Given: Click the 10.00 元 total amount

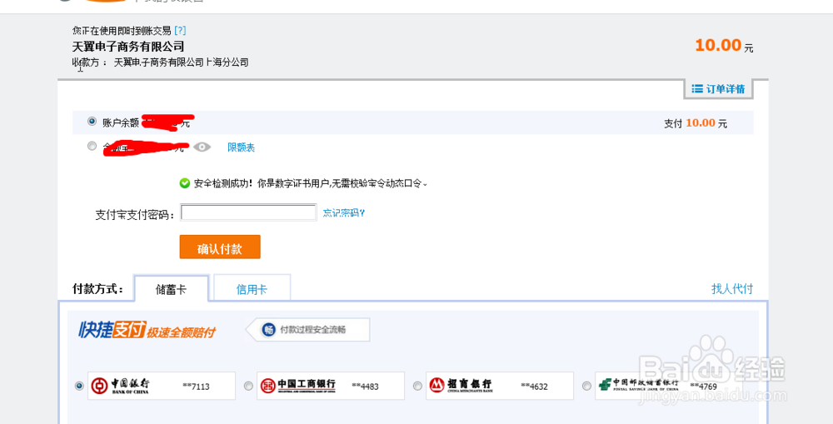Looking at the screenshot, I should [x=724, y=46].
